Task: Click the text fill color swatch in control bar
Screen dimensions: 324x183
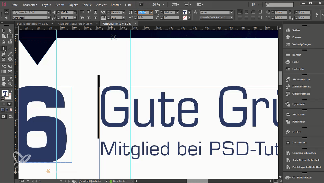Action: point(185,12)
